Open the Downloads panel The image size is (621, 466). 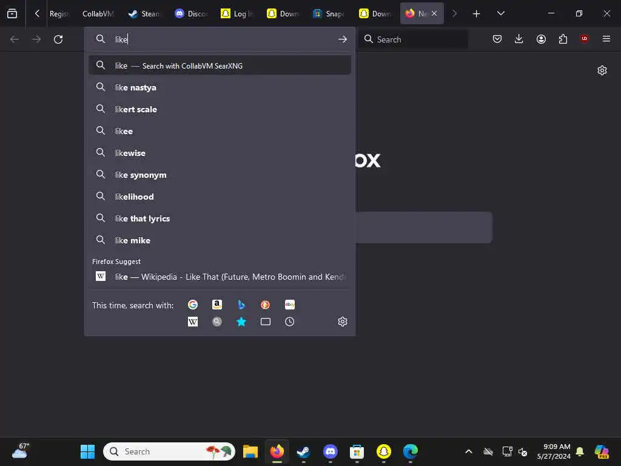tap(519, 39)
